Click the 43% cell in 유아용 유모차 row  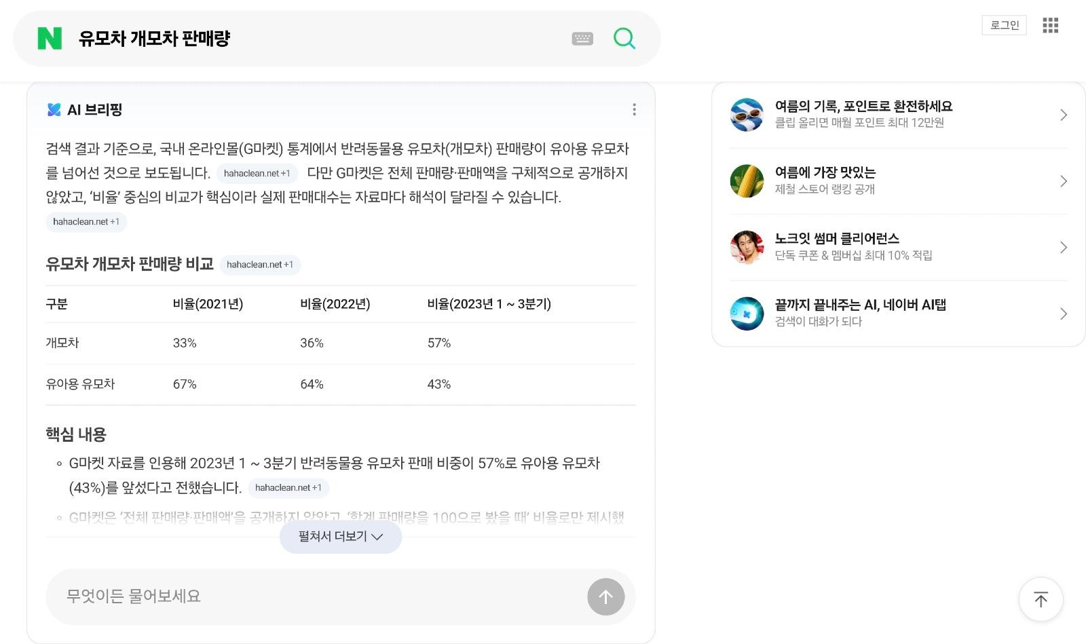(x=439, y=384)
